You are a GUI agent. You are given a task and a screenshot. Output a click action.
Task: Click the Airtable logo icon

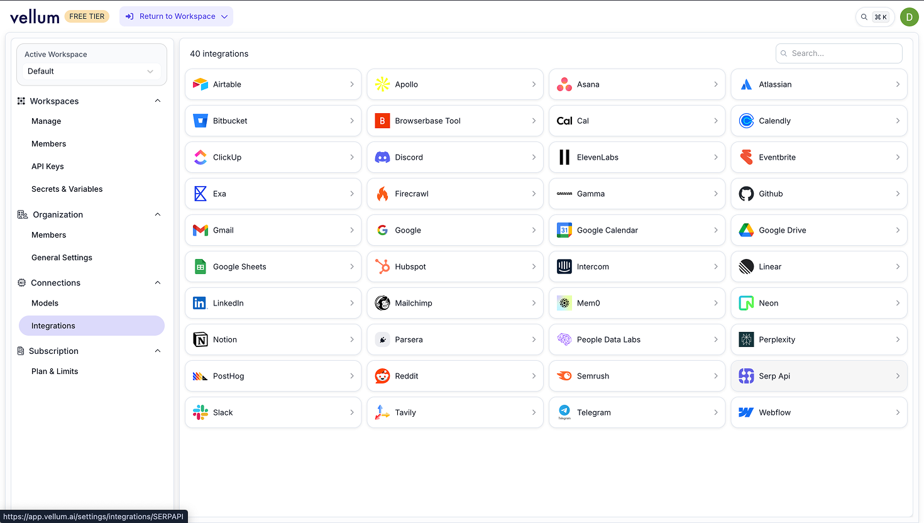[x=201, y=84]
